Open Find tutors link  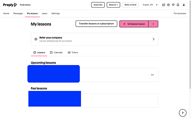25,5
